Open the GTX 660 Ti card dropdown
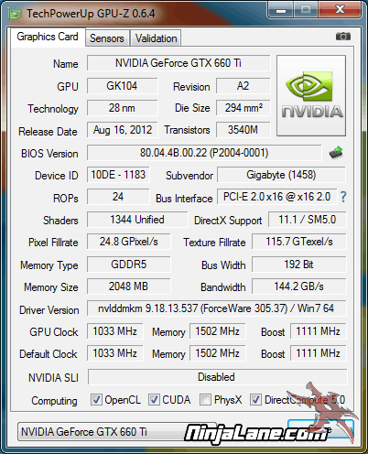This screenshot has width=368, height=454. (x=117, y=432)
